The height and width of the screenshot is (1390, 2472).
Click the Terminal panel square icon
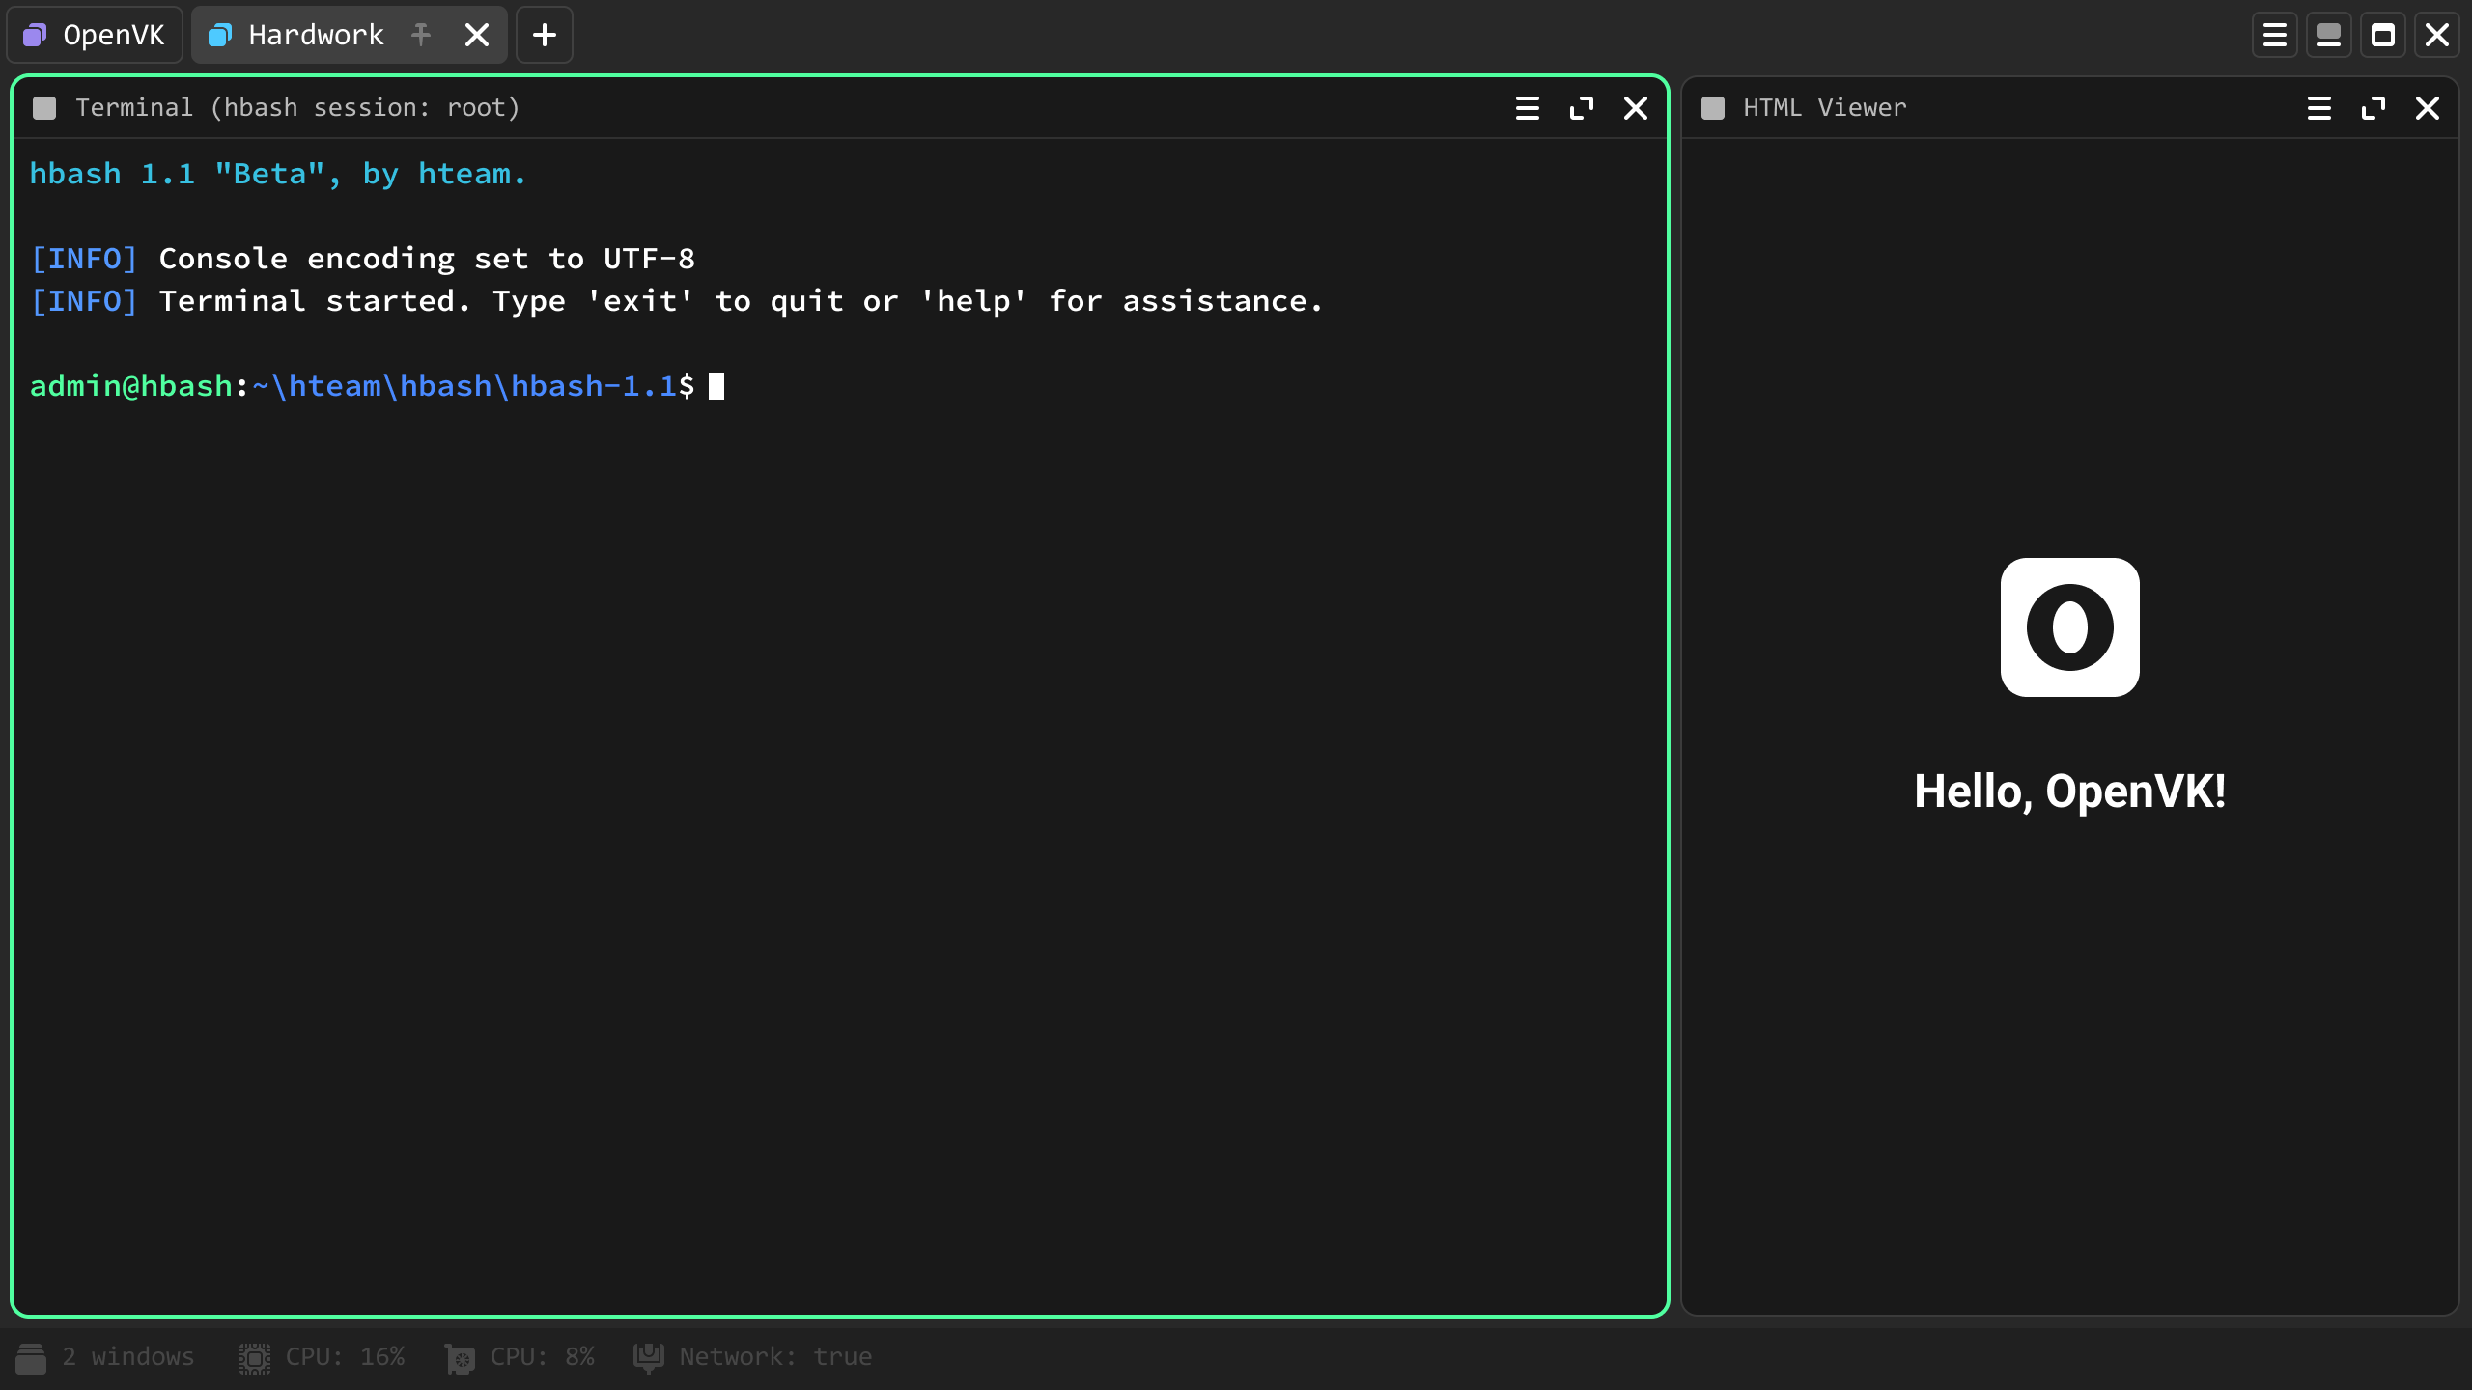[x=44, y=108]
